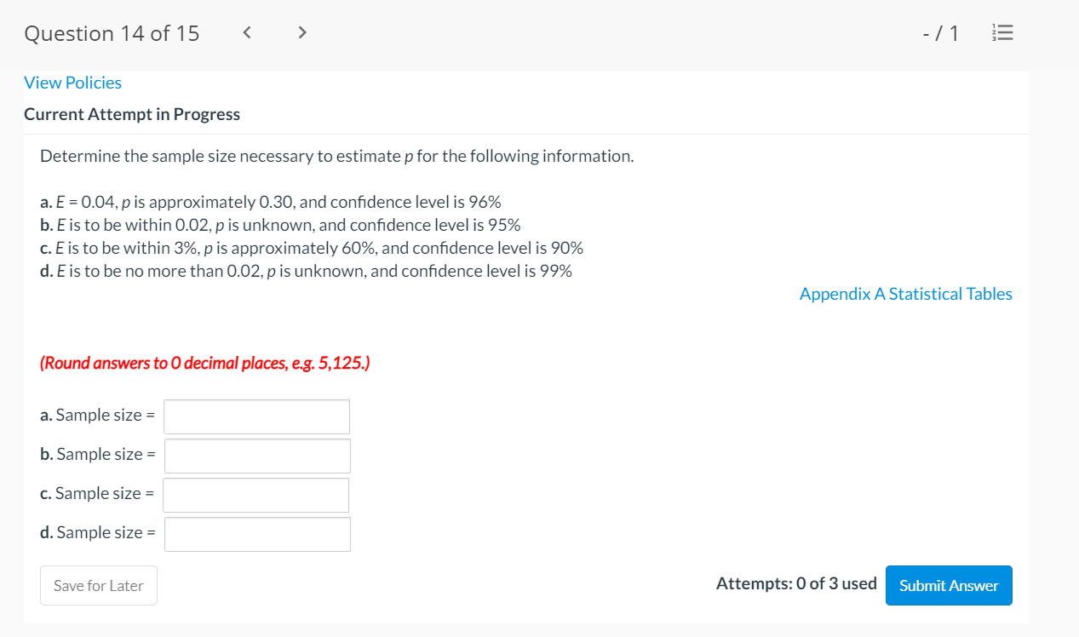
Task: Click the score indicator - / 1
Action: [940, 33]
